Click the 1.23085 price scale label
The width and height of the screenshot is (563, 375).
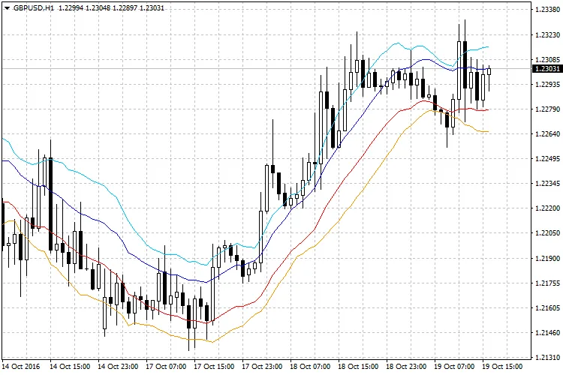pos(546,59)
